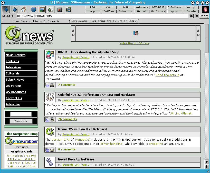
Task: Email the KDE 3.1 article via envelope icon
Action: [x=47, y=119]
